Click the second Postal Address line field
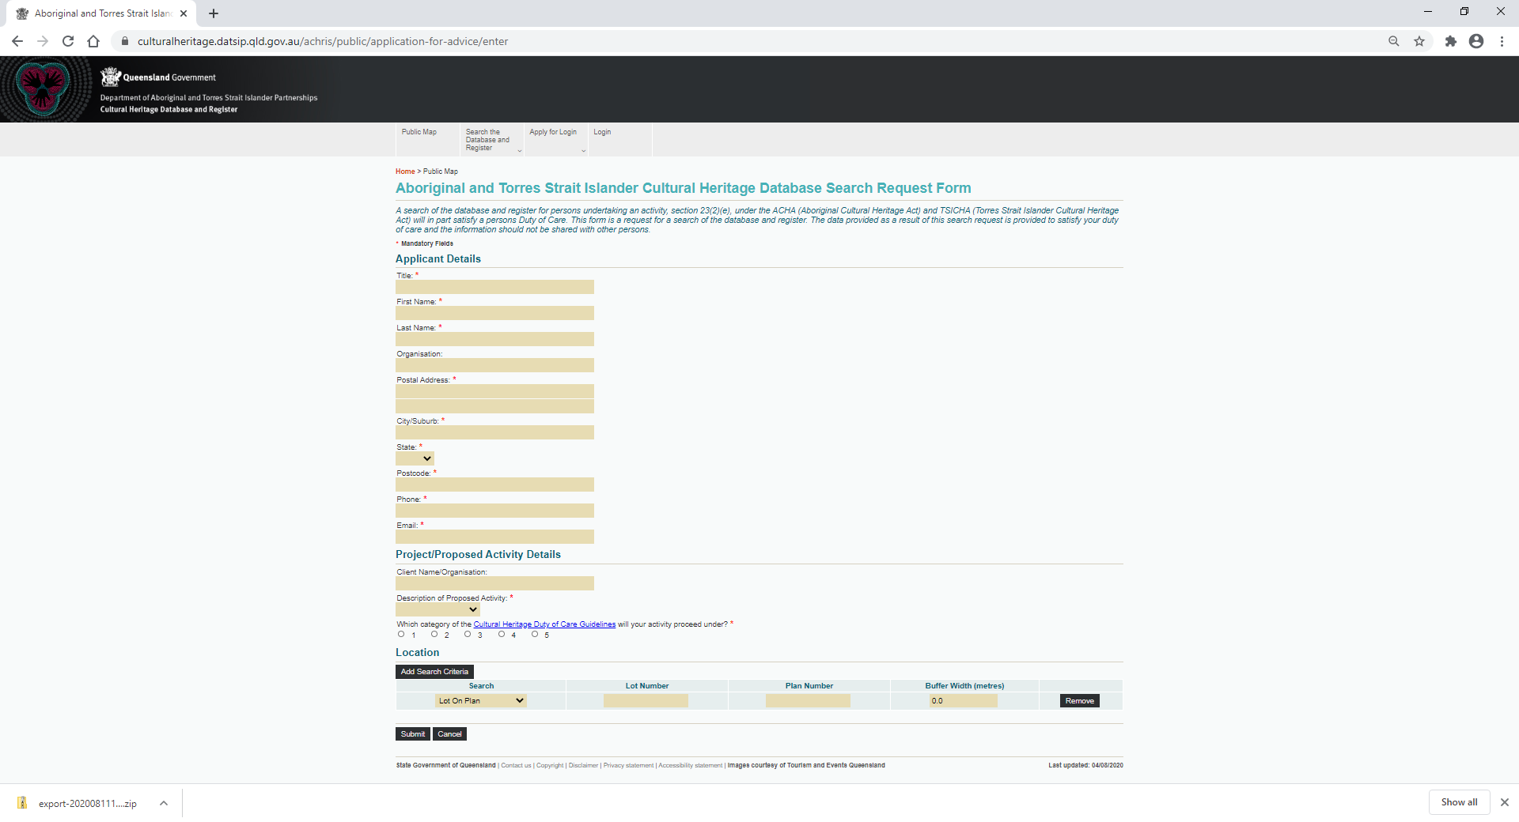The width and height of the screenshot is (1519, 822). click(494, 406)
